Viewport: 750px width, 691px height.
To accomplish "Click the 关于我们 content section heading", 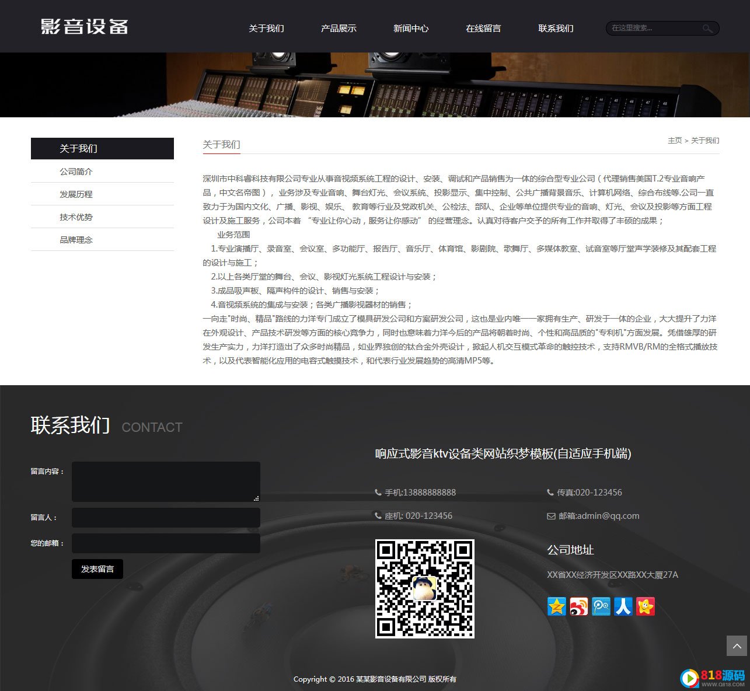I will 221,144.
